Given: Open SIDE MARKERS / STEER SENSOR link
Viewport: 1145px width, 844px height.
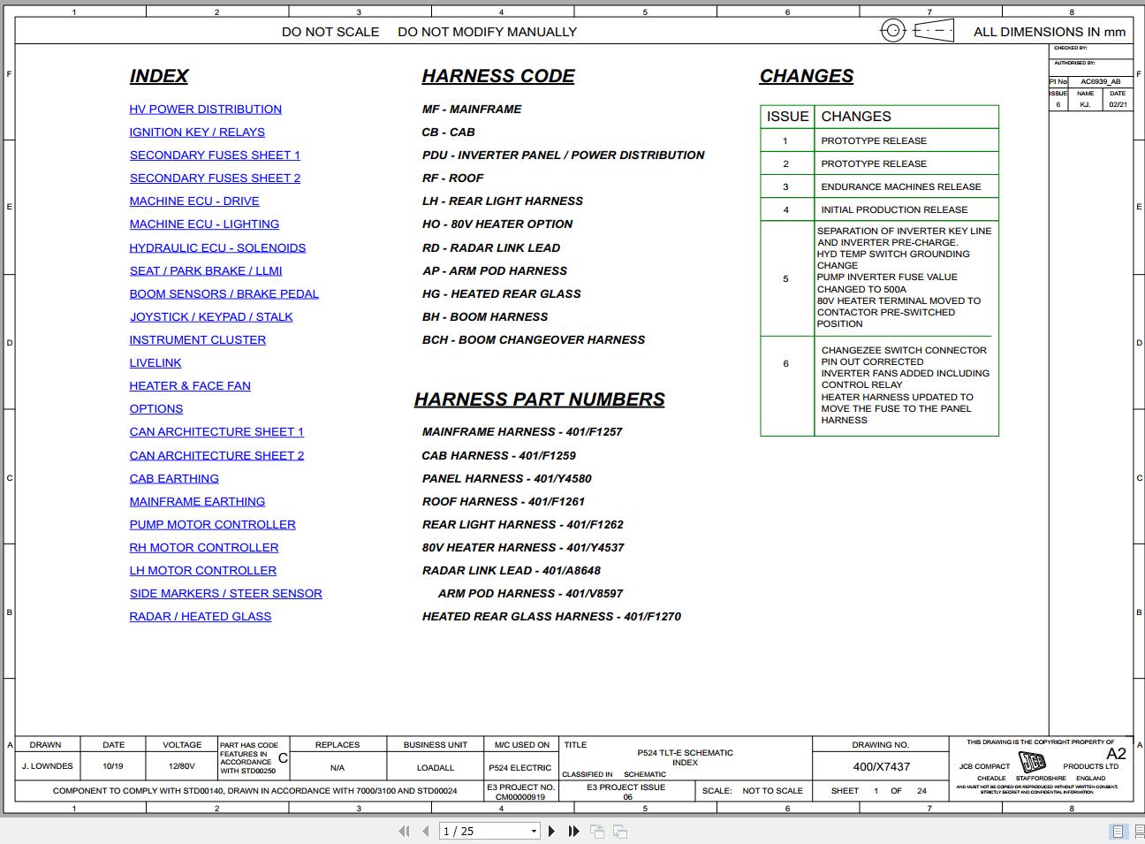Looking at the screenshot, I should coord(226,593).
